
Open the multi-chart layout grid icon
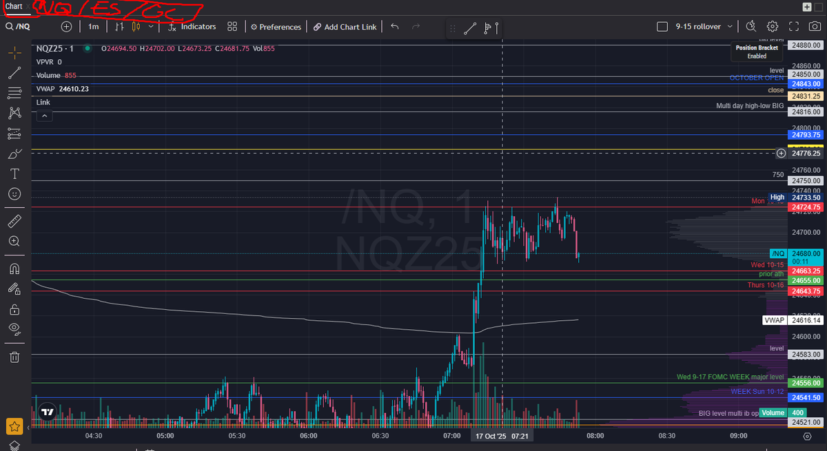click(232, 26)
